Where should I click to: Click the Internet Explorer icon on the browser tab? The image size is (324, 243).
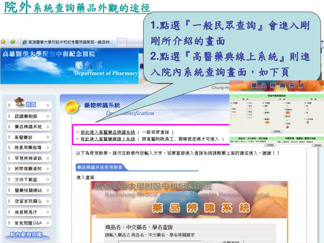(x=25, y=42)
